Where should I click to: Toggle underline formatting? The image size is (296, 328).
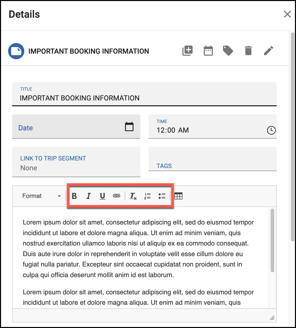pos(103,196)
